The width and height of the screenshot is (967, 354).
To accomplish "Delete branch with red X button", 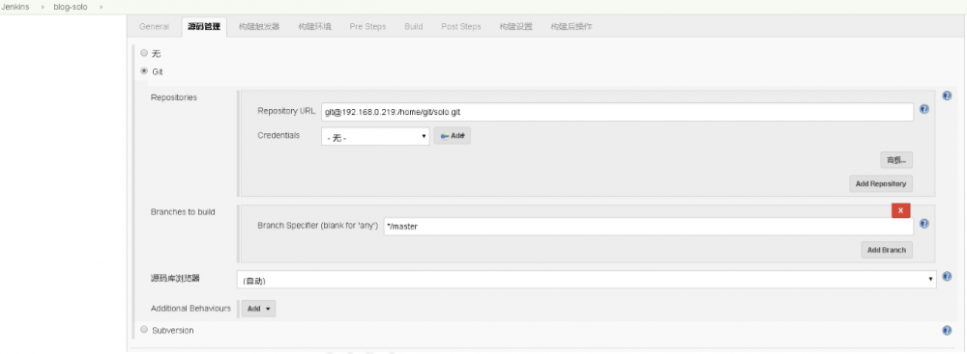I will point(900,210).
